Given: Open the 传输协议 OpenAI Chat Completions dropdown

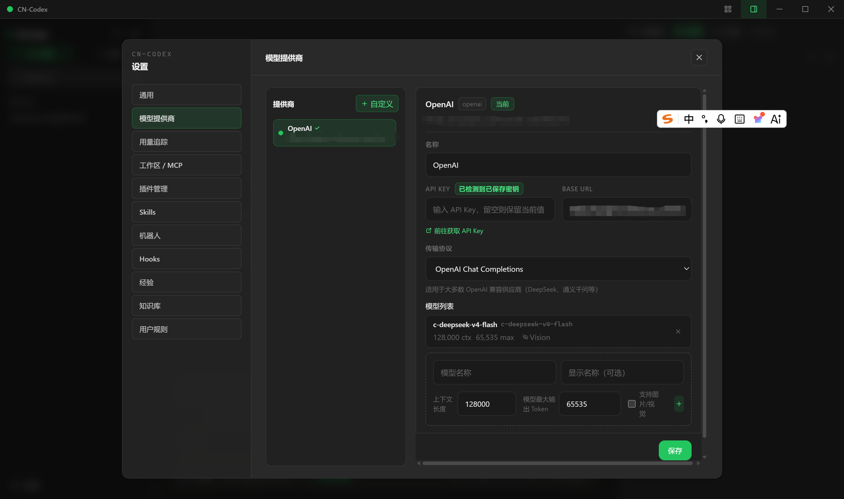Looking at the screenshot, I should pos(558,269).
